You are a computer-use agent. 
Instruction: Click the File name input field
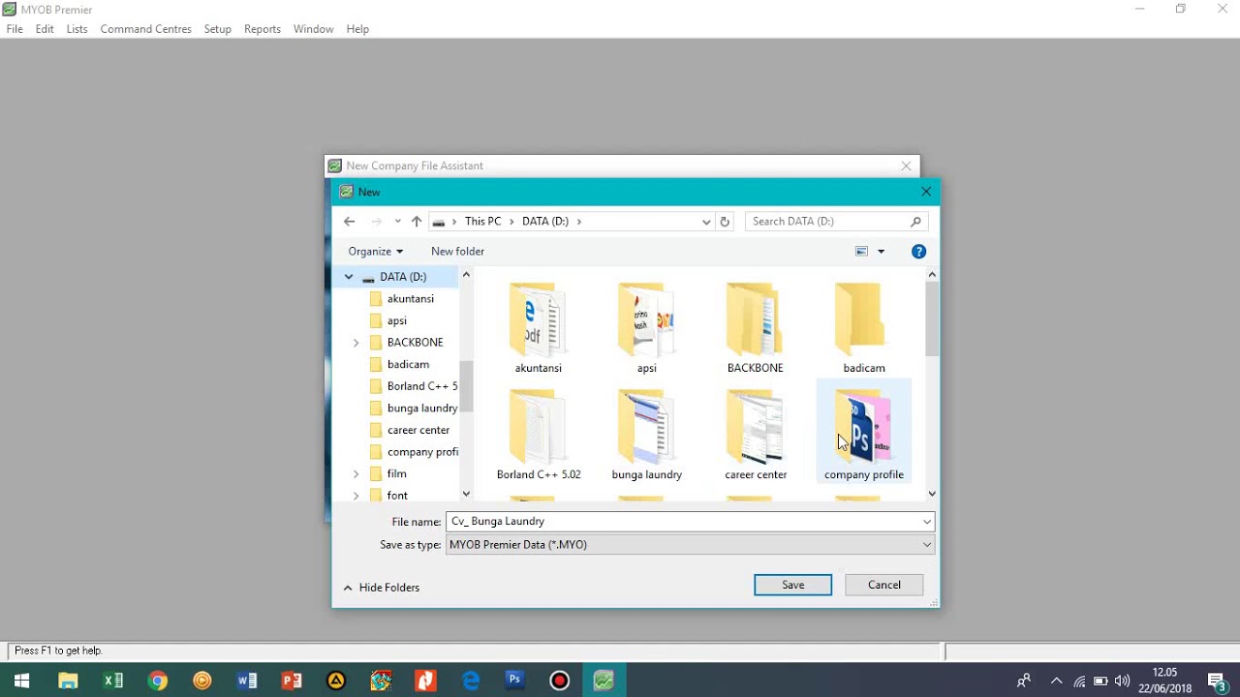click(691, 522)
